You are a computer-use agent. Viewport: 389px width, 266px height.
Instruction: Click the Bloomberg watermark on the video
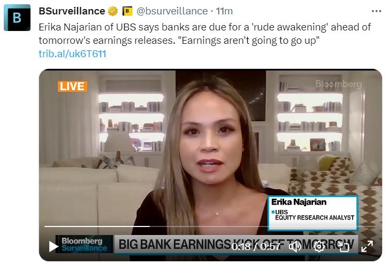pos(338,84)
